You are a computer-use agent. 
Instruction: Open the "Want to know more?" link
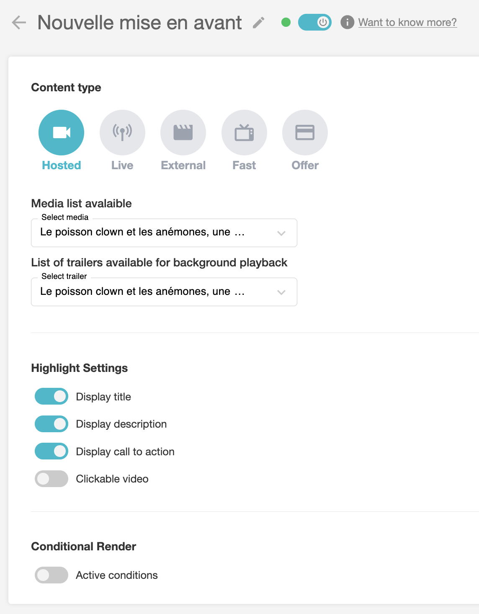(407, 22)
